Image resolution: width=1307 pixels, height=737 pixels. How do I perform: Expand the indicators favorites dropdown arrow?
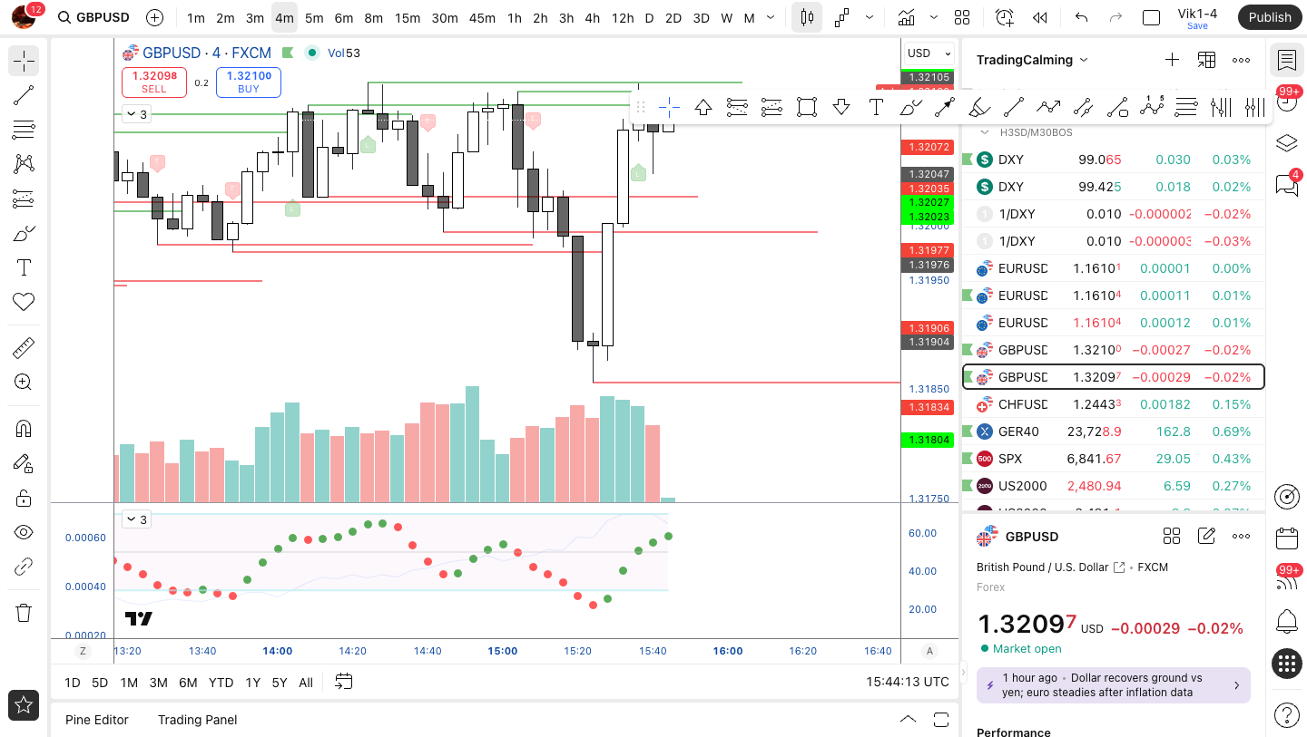pyautogui.click(x=935, y=17)
